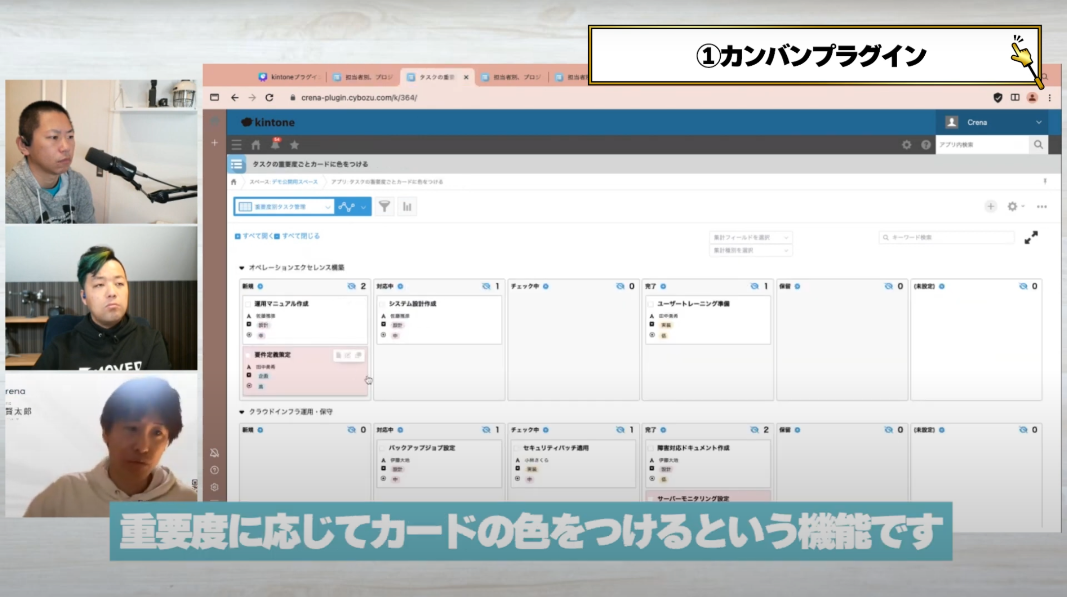Reload the browser page
This screenshot has height=597, width=1067.
point(269,98)
